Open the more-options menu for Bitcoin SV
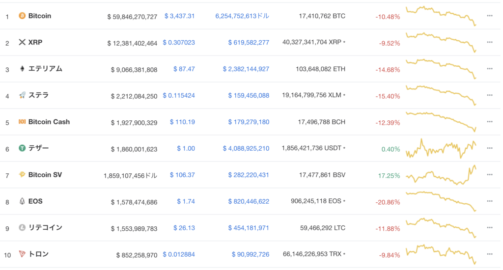Image resolution: width=503 pixels, height=270 pixels. [x=490, y=175]
